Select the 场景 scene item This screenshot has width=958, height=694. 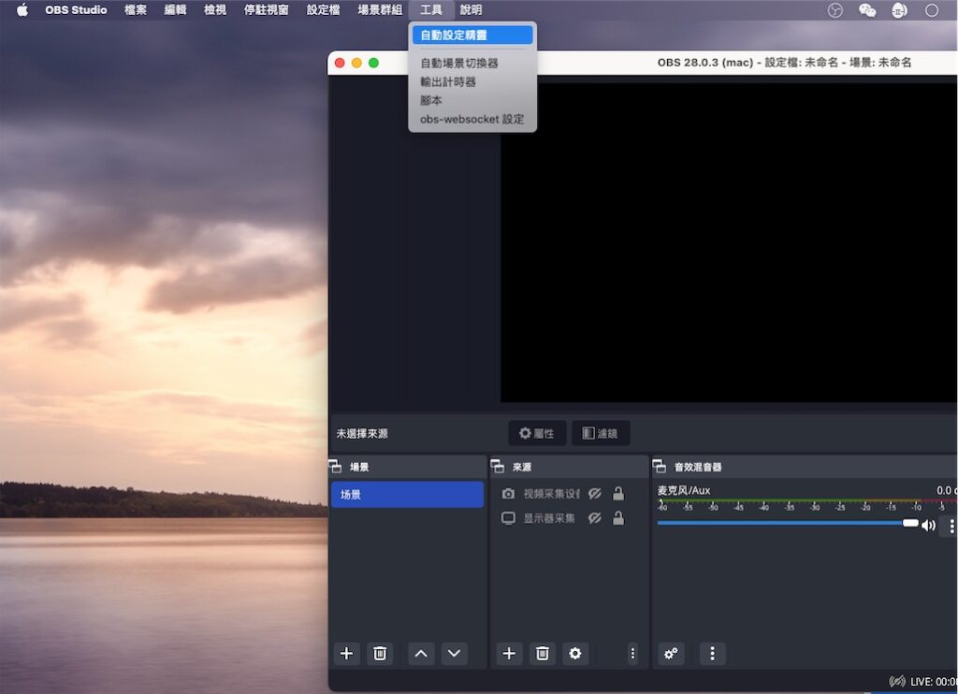point(407,494)
